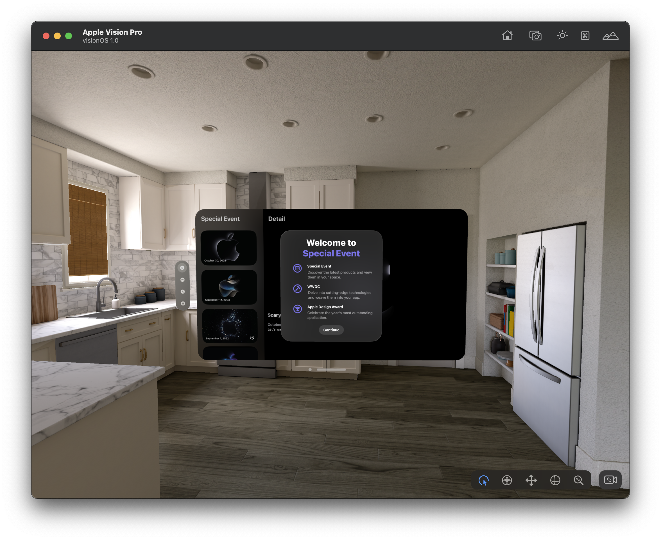
Task: Click the hammer icon beside WWDC
Action: coord(298,288)
